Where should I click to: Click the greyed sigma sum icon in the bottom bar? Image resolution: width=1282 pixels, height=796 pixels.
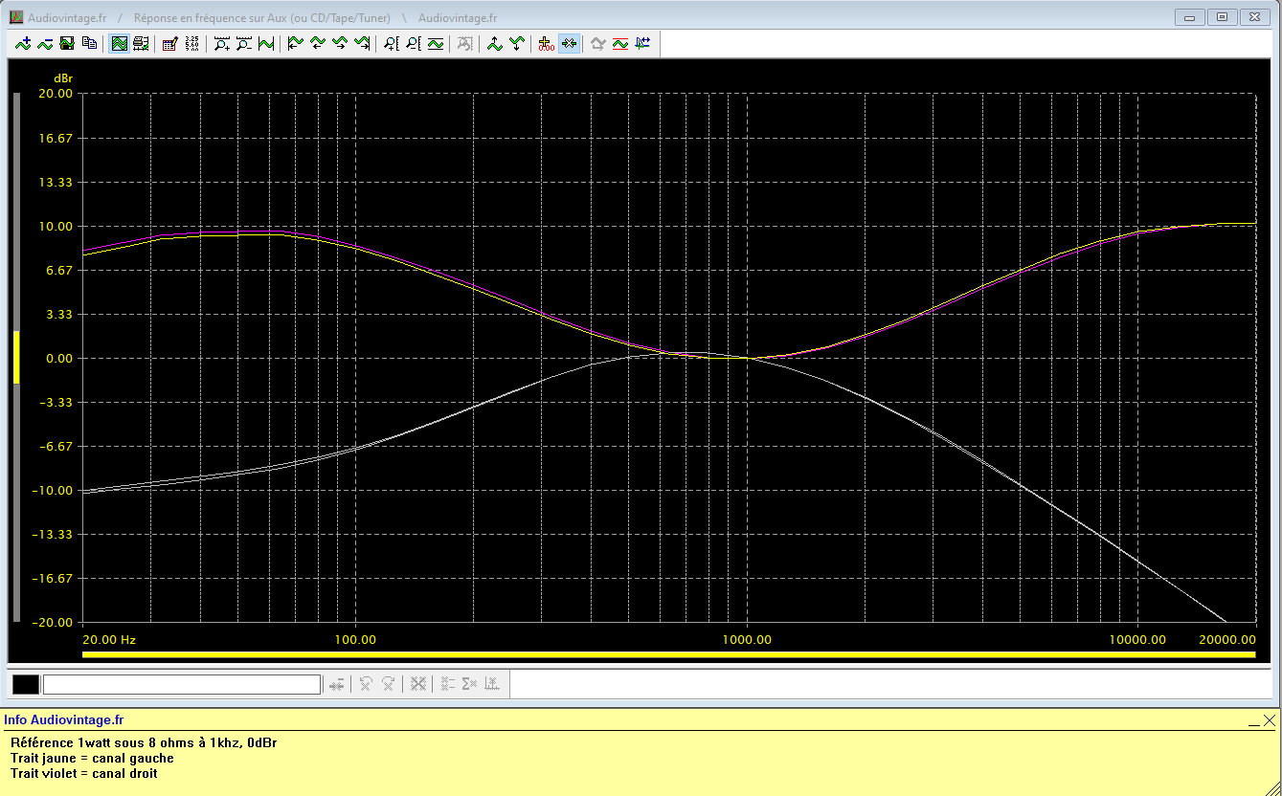[x=469, y=684]
